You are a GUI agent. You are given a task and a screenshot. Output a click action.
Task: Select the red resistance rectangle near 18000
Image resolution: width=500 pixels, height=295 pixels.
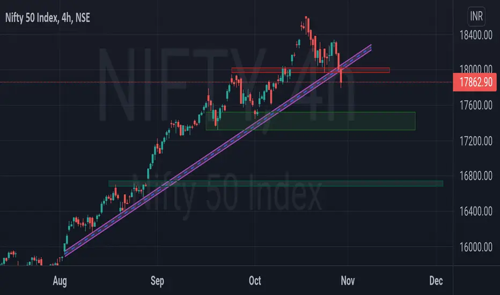[x=311, y=70]
